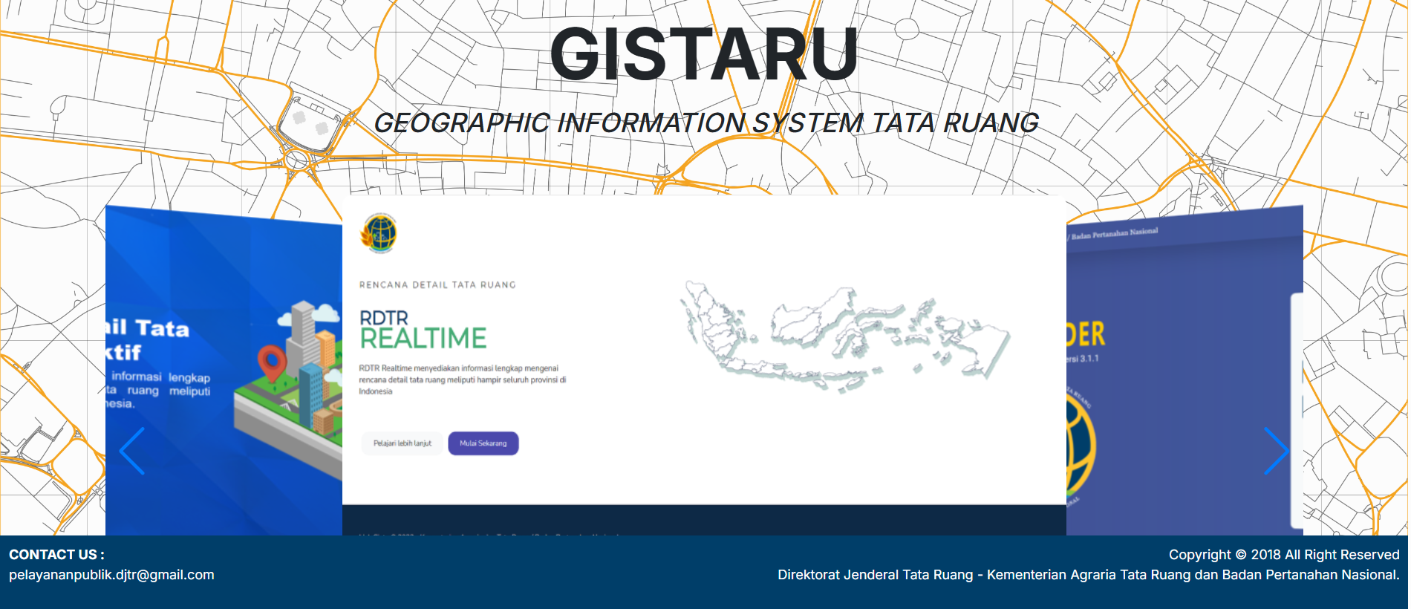Click the RENCANA DETAIL TATA RUANG label

tap(437, 285)
